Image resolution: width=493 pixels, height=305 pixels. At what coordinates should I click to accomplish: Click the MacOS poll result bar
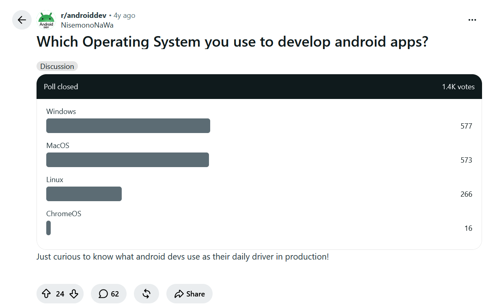pos(127,160)
